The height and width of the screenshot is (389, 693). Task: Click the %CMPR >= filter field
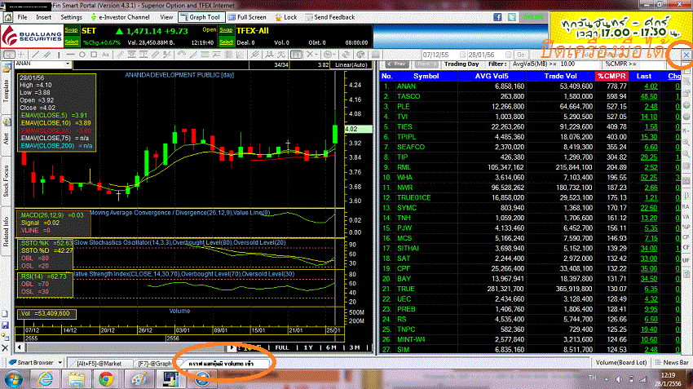652,64
